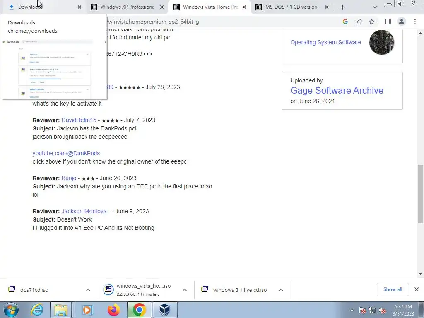Close the downloads shelf
Image resolution: width=424 pixels, height=318 pixels.
tap(417, 289)
